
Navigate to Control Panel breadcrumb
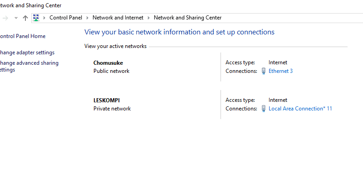(x=66, y=18)
